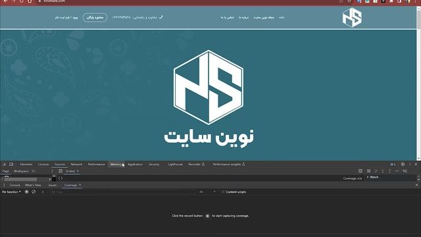421x237 pixels.
Task: Select the Page navigator tab
Action: 6,171
